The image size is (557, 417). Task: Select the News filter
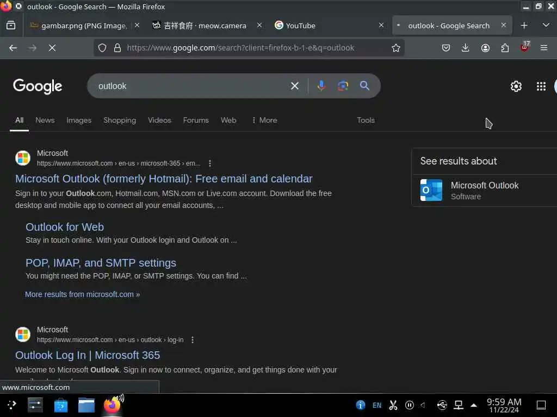(45, 120)
